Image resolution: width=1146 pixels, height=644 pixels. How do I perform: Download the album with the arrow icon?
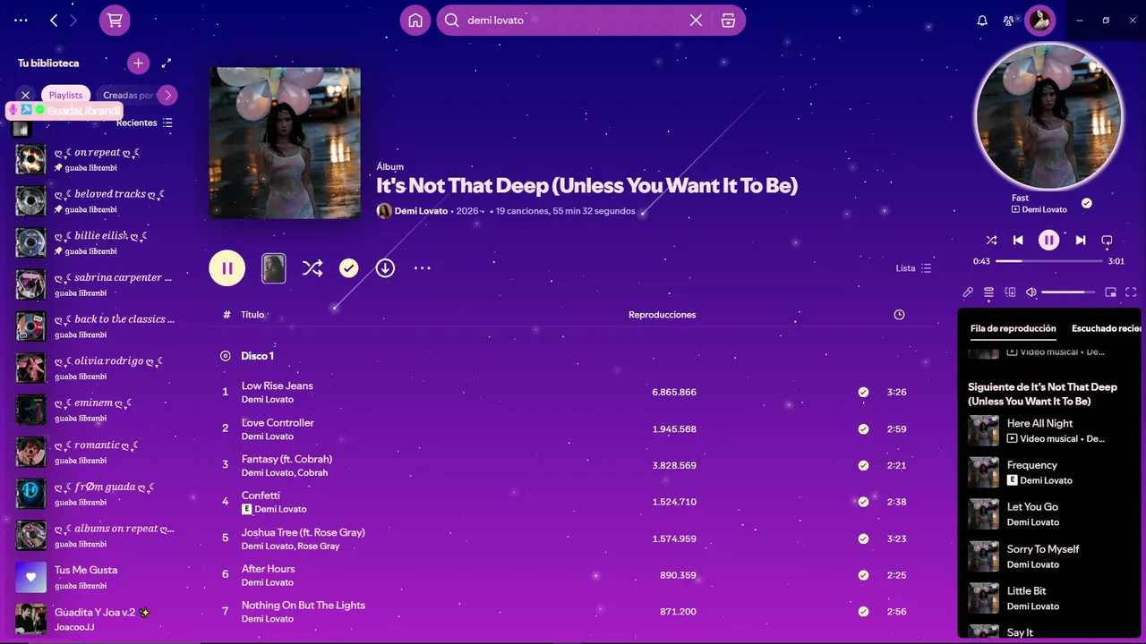pyautogui.click(x=385, y=267)
